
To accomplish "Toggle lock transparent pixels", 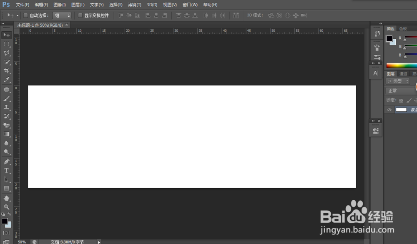I will tap(401, 101).
